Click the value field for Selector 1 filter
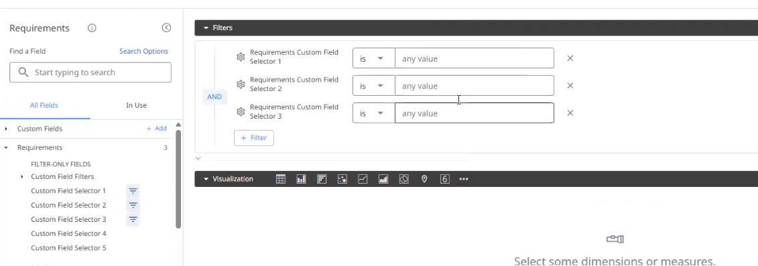The width and height of the screenshot is (758, 266). tap(475, 58)
